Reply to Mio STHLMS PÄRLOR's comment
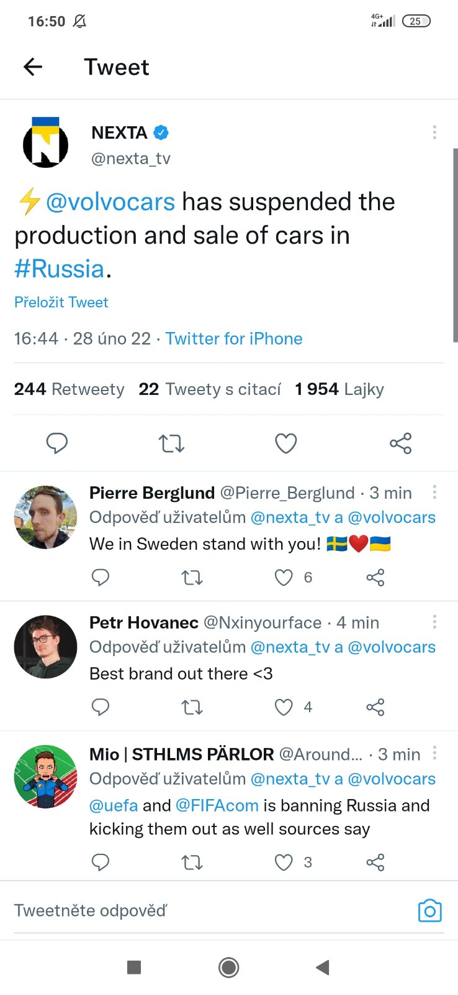The image size is (458, 995). (x=100, y=863)
